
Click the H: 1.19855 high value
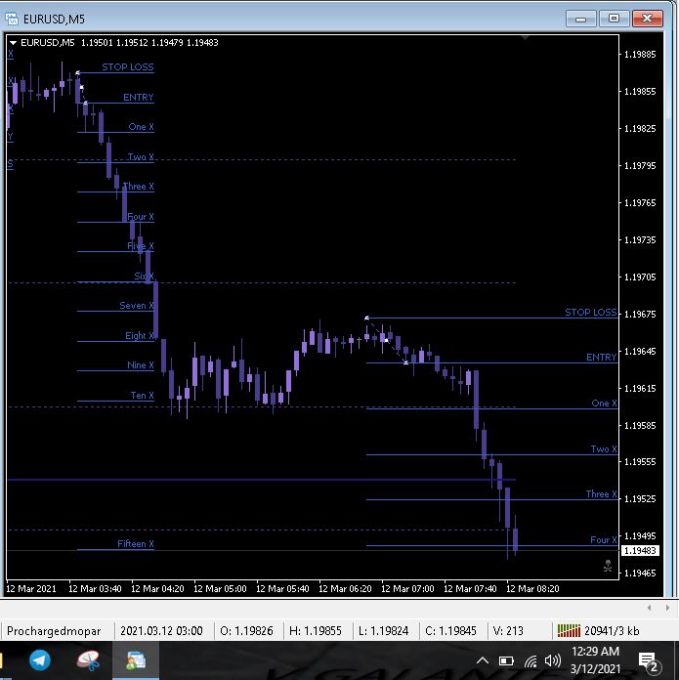(316, 630)
